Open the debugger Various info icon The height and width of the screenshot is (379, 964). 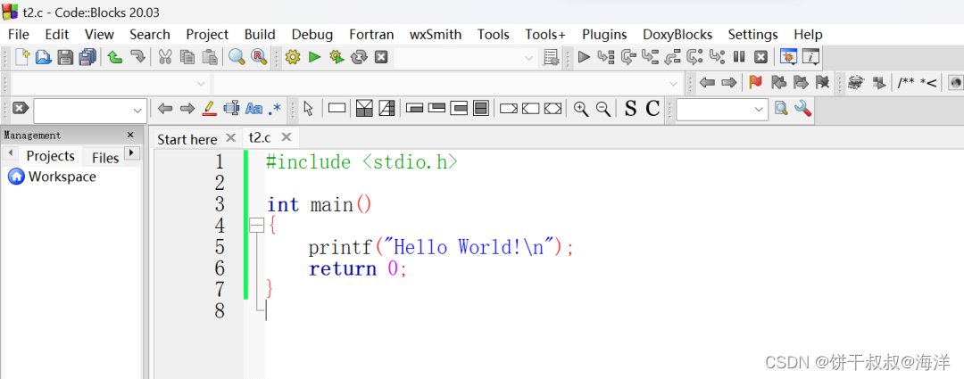coord(810,57)
